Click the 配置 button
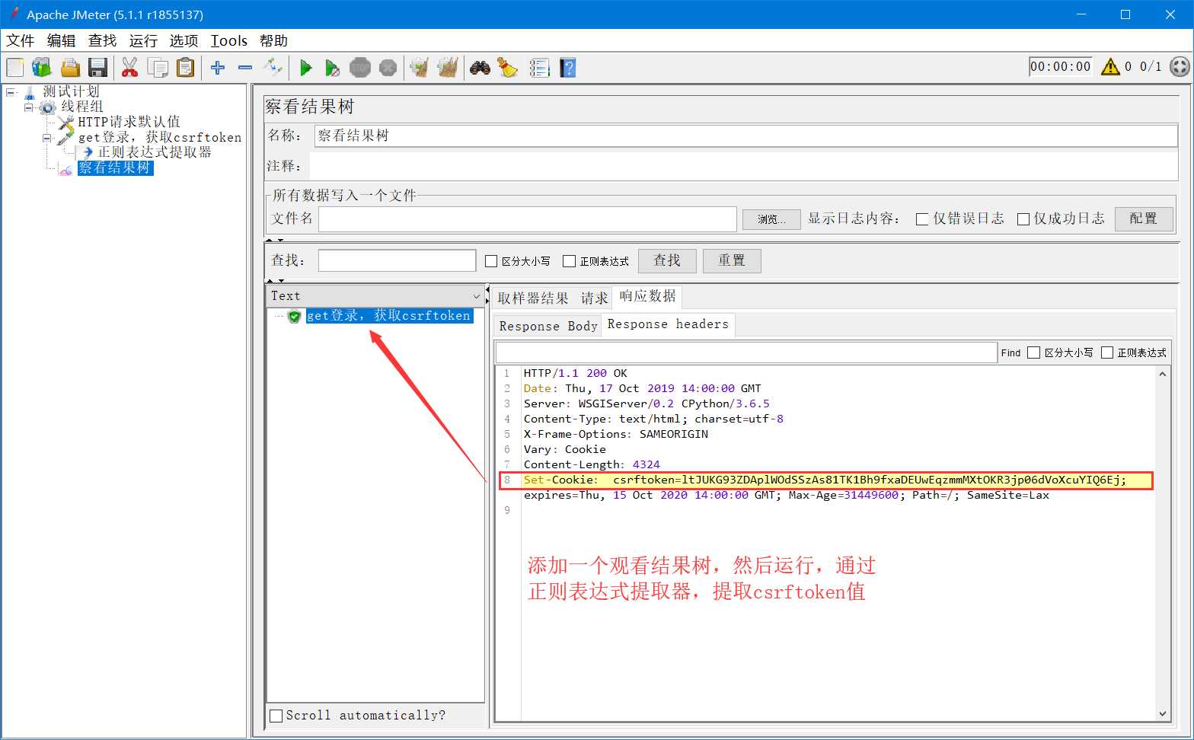1194x740 pixels. click(x=1143, y=218)
